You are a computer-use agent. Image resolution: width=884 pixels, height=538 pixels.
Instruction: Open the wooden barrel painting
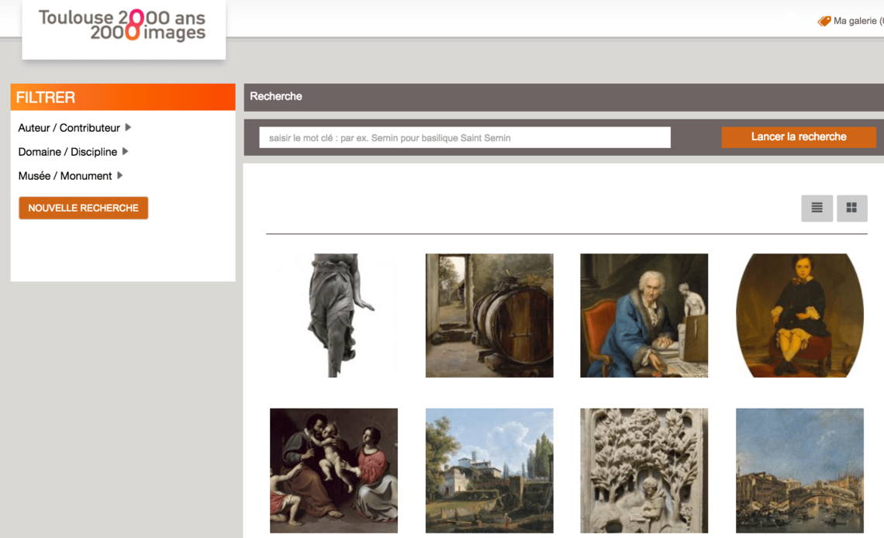click(489, 316)
